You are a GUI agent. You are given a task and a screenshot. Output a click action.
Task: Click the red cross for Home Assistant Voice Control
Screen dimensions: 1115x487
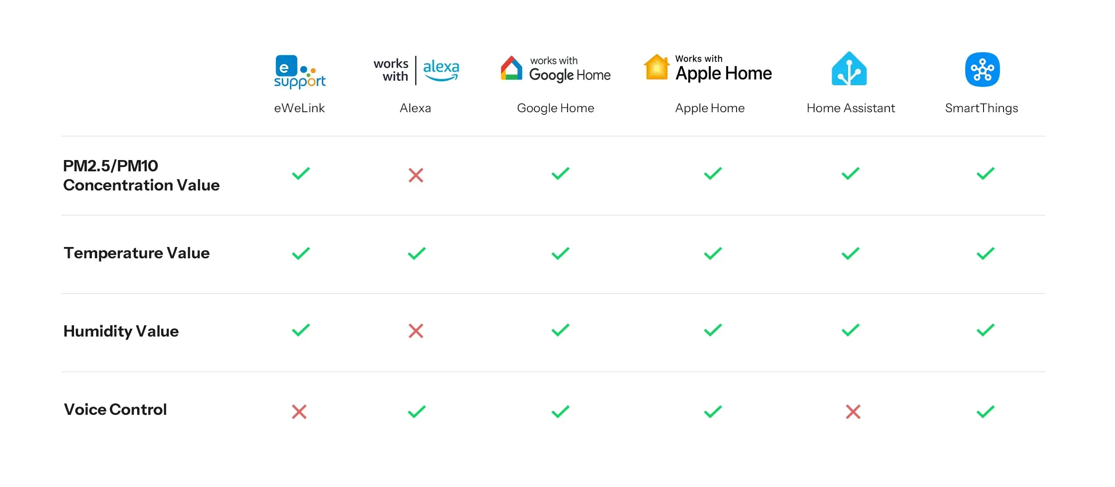(x=853, y=411)
